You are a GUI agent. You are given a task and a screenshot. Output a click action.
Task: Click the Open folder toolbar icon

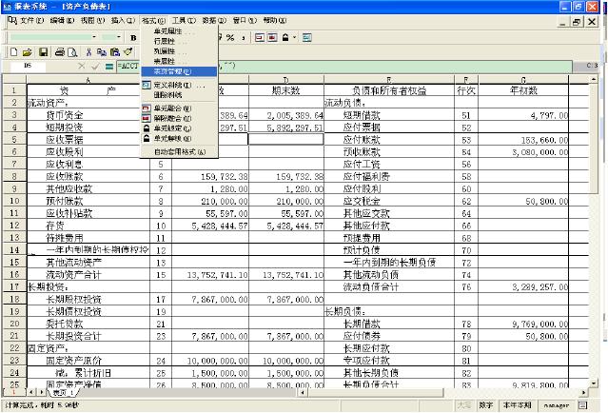tap(28, 52)
